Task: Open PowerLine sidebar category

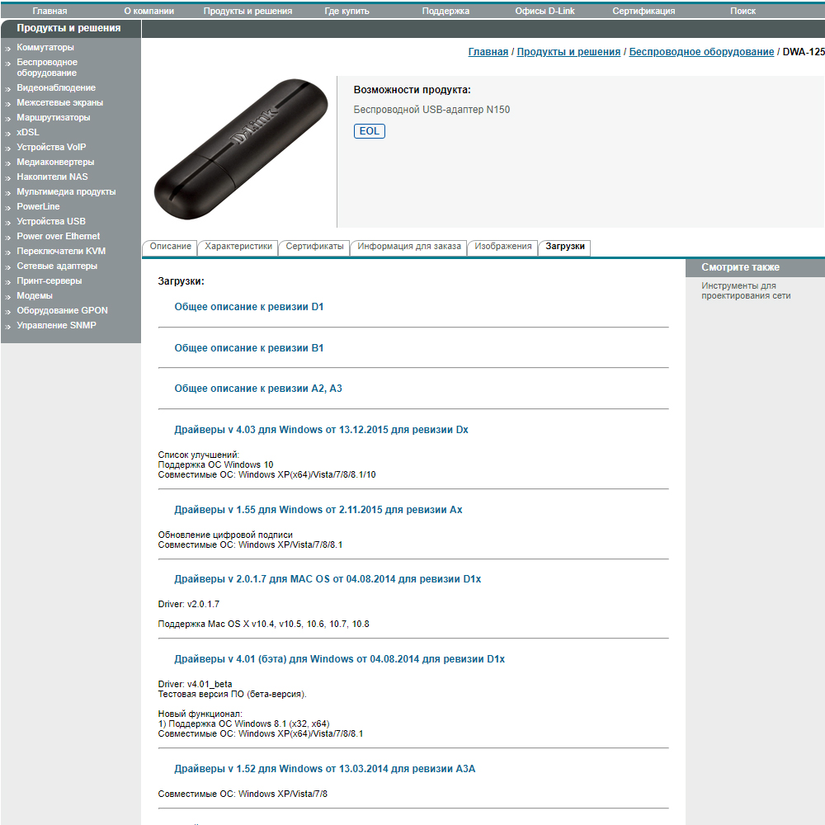Action: pos(38,206)
